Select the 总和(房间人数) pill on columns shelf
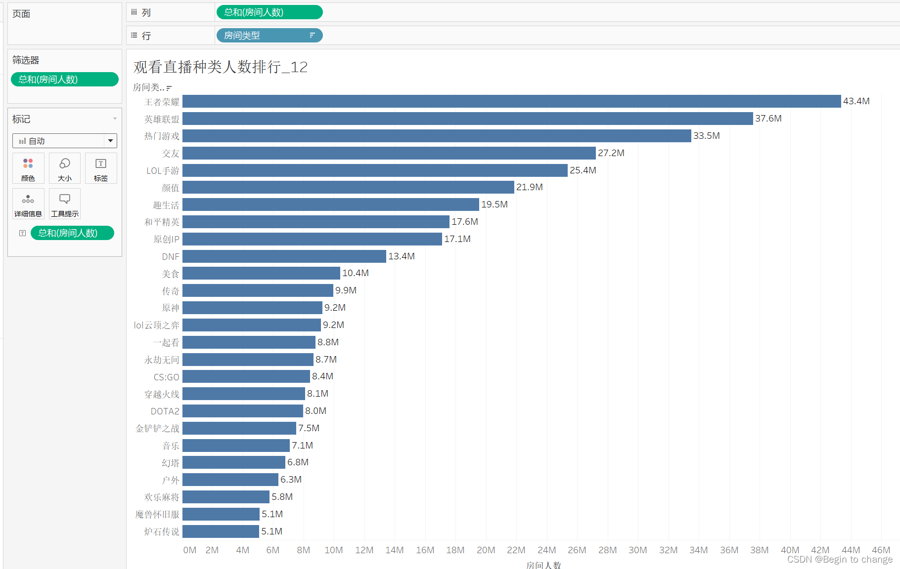 pyautogui.click(x=270, y=12)
